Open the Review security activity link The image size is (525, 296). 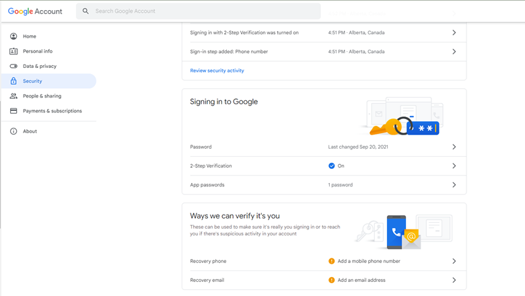(217, 71)
